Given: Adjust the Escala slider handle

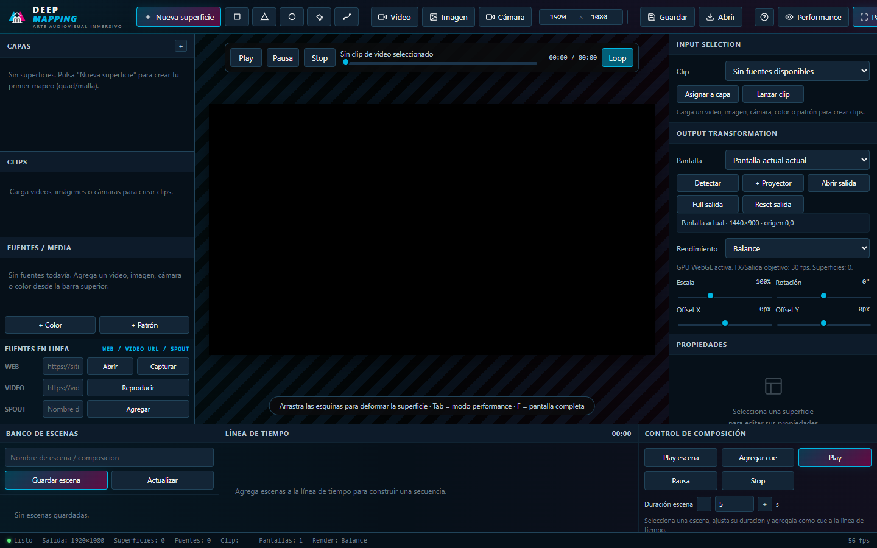Looking at the screenshot, I should tap(710, 296).
